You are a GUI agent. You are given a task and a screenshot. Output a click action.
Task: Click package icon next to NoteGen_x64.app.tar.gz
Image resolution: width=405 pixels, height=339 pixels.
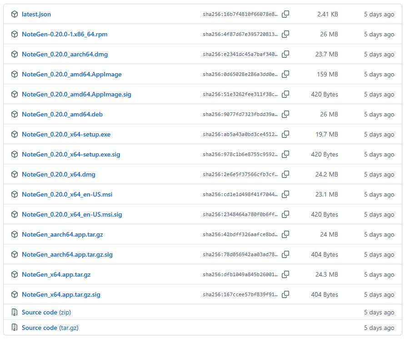[15, 274]
